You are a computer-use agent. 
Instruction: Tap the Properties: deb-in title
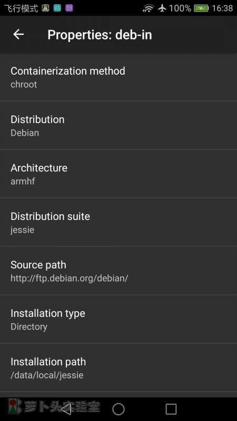click(x=100, y=35)
